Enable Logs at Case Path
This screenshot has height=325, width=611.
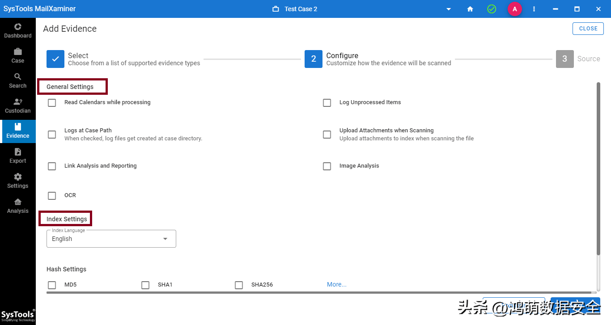[52, 135]
